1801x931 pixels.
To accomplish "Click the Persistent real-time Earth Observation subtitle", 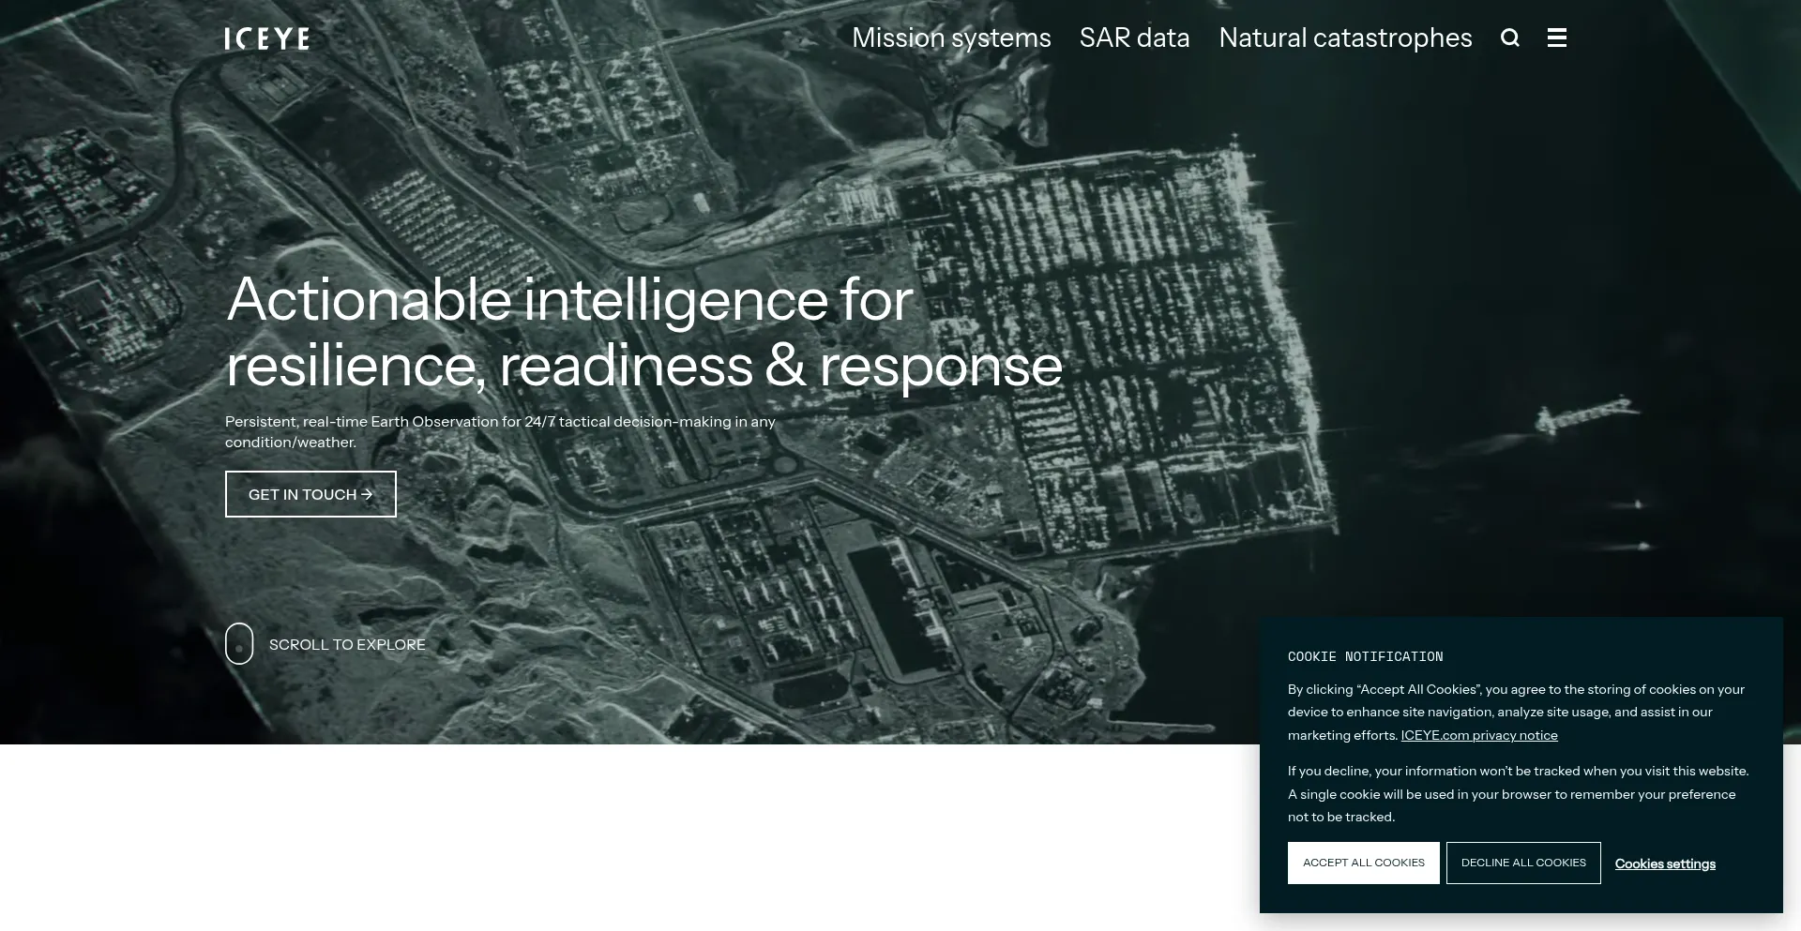I will (500, 431).
